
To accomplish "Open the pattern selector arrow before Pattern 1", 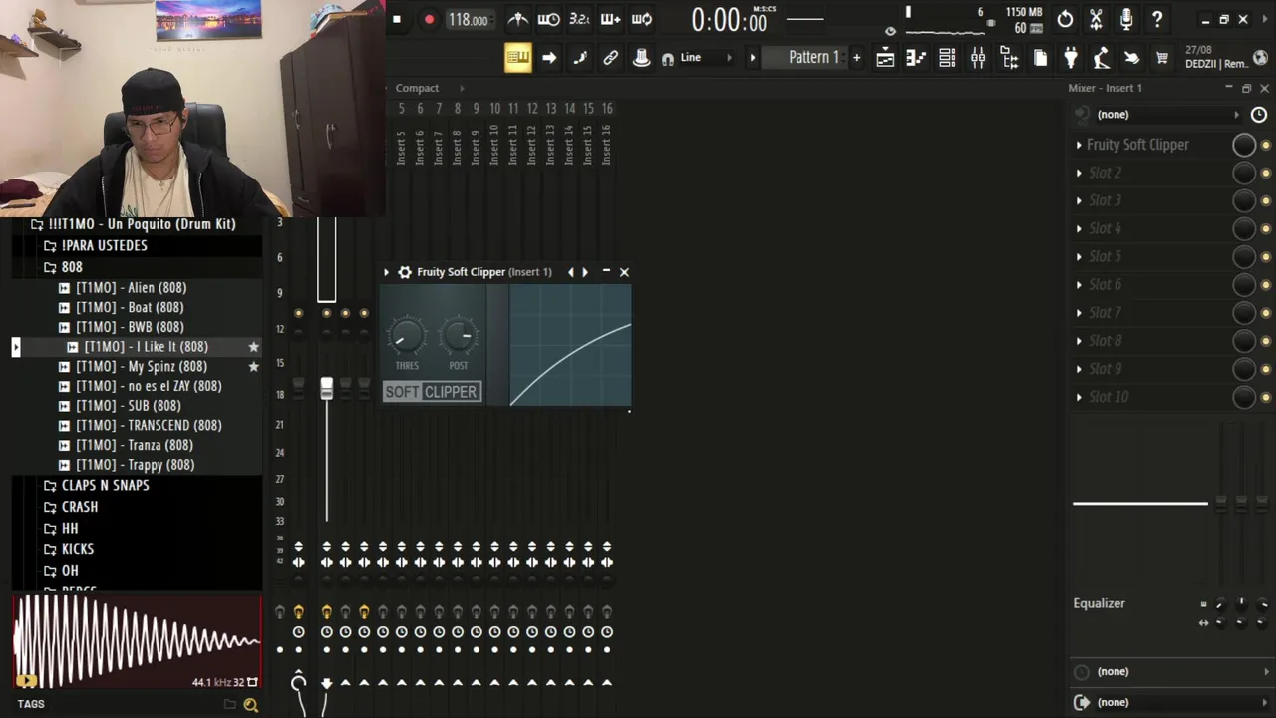I will click(753, 58).
